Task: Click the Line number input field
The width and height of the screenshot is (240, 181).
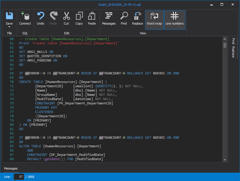Action: (x=19, y=177)
